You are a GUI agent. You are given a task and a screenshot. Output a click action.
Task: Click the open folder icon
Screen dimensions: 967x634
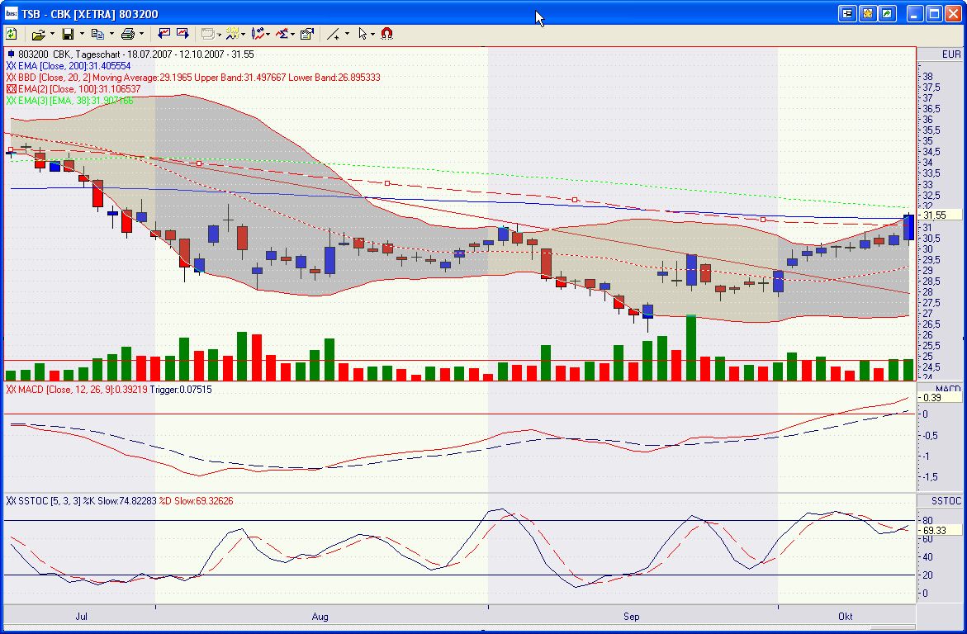click(x=38, y=34)
